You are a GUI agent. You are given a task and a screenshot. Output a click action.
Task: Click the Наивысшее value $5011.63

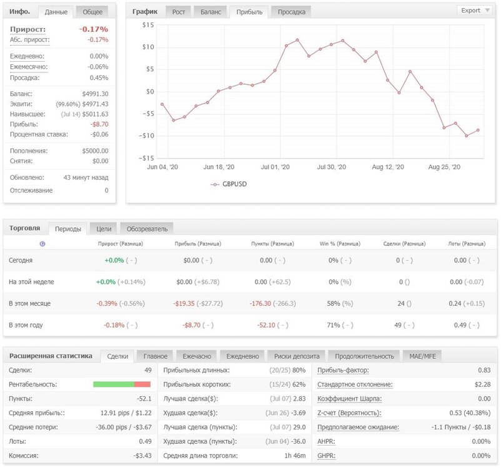[95, 114]
